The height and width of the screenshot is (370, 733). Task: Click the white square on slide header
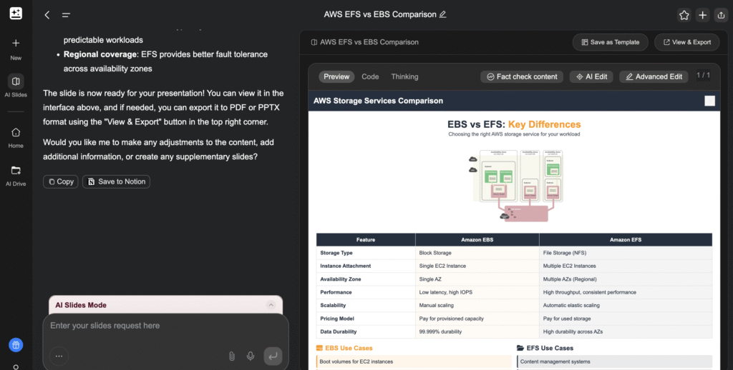pos(709,101)
